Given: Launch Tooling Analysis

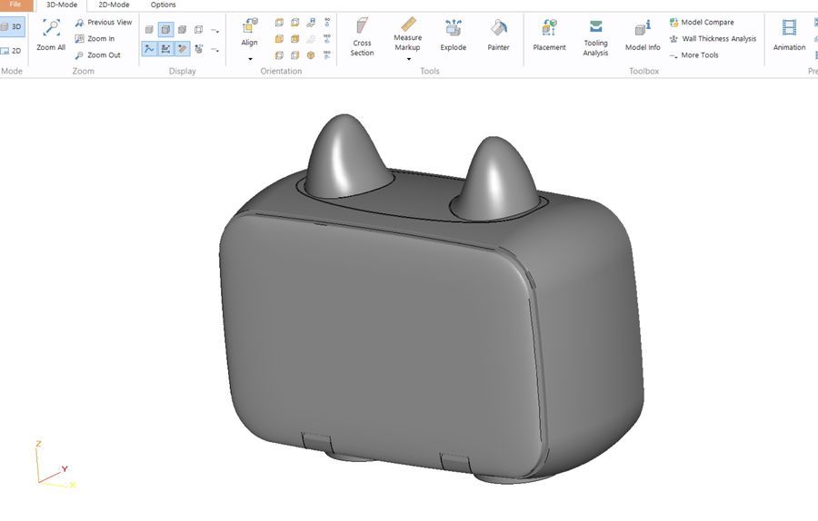Looking at the screenshot, I should click(x=595, y=36).
